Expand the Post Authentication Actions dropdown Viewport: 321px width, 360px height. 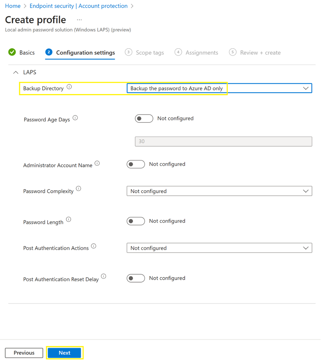coord(219,248)
